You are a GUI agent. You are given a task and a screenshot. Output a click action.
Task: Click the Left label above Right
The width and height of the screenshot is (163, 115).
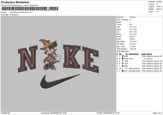coord(118,27)
